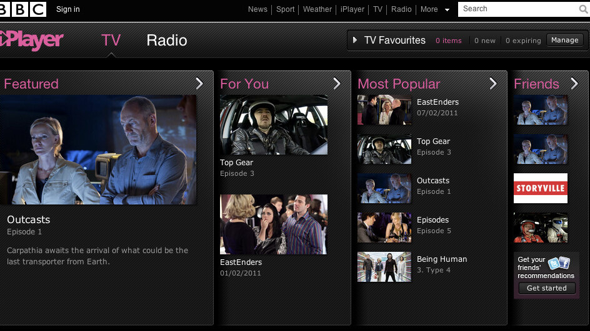Viewport: 590px width, 331px height.
Task: Click the BBC logo
Action: (x=23, y=9)
